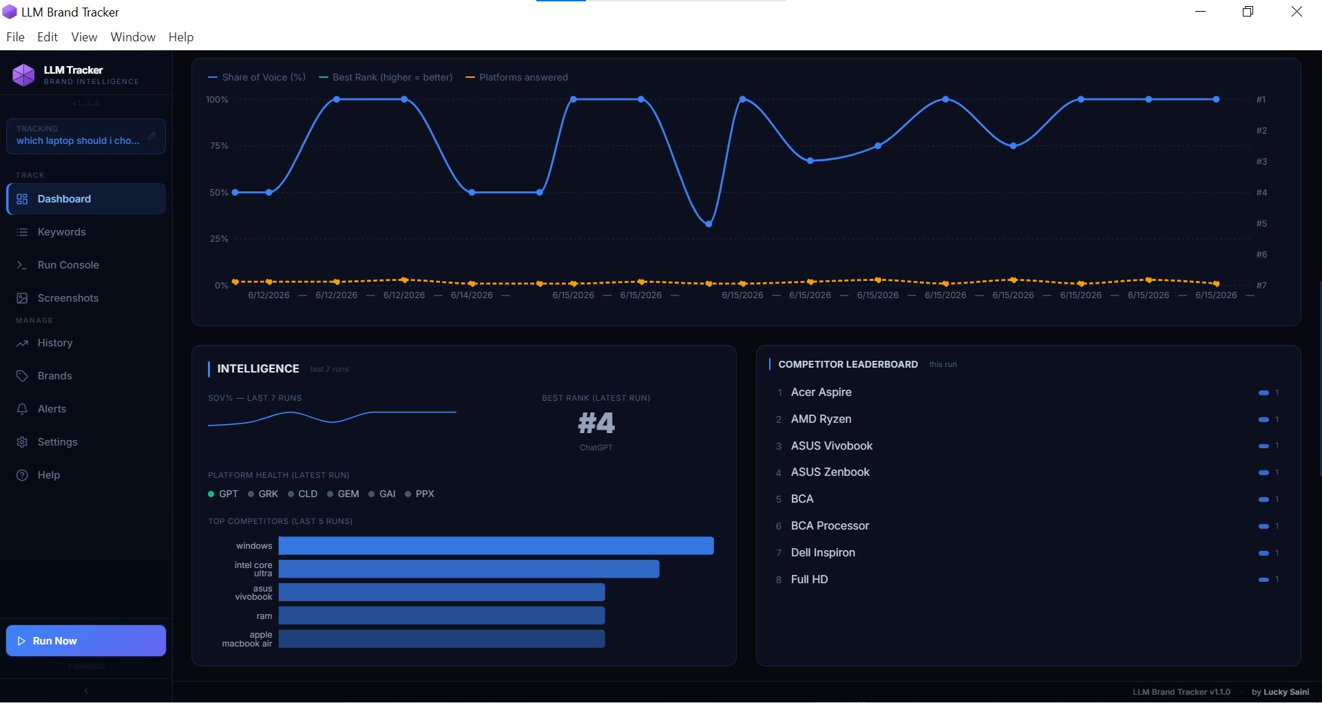
Task: Select Acer Aspire in competitor leaderboard
Action: pyautogui.click(x=1028, y=392)
